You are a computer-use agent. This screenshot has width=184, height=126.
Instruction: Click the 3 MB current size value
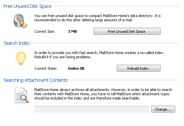(x=72, y=31)
